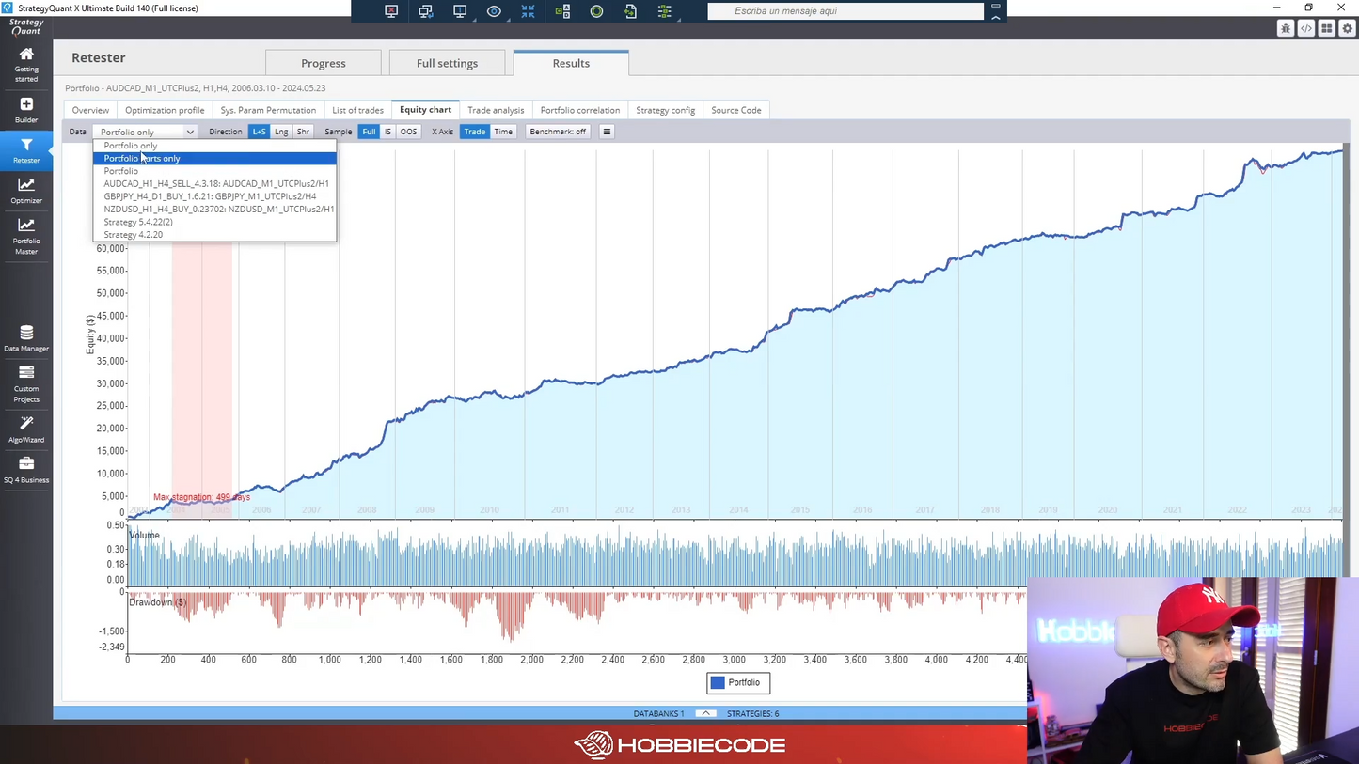Open the Benchmark: off dropdown
The width and height of the screenshot is (1359, 764).
[x=557, y=132]
